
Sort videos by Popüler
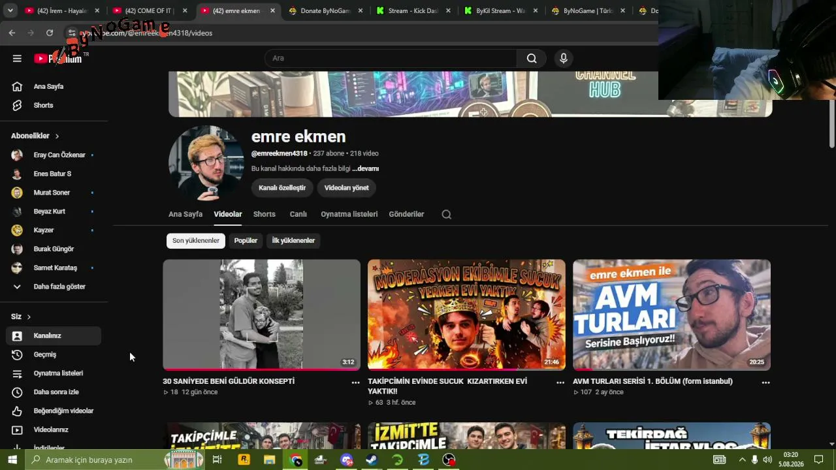[x=246, y=241]
